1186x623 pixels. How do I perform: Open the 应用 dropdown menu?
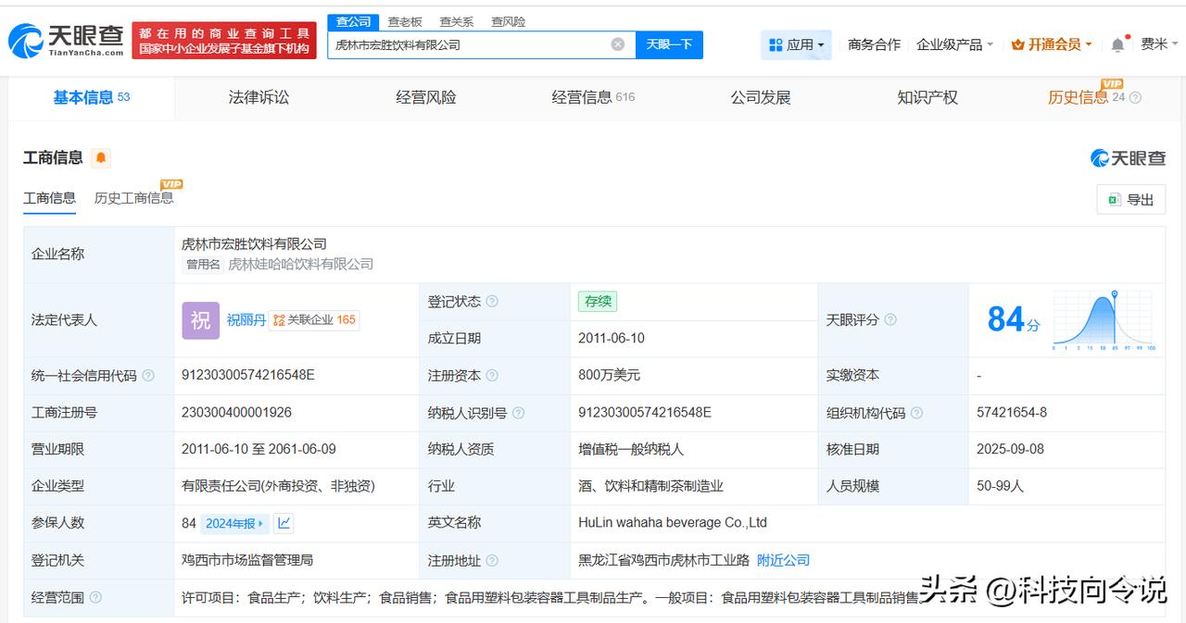[x=796, y=44]
